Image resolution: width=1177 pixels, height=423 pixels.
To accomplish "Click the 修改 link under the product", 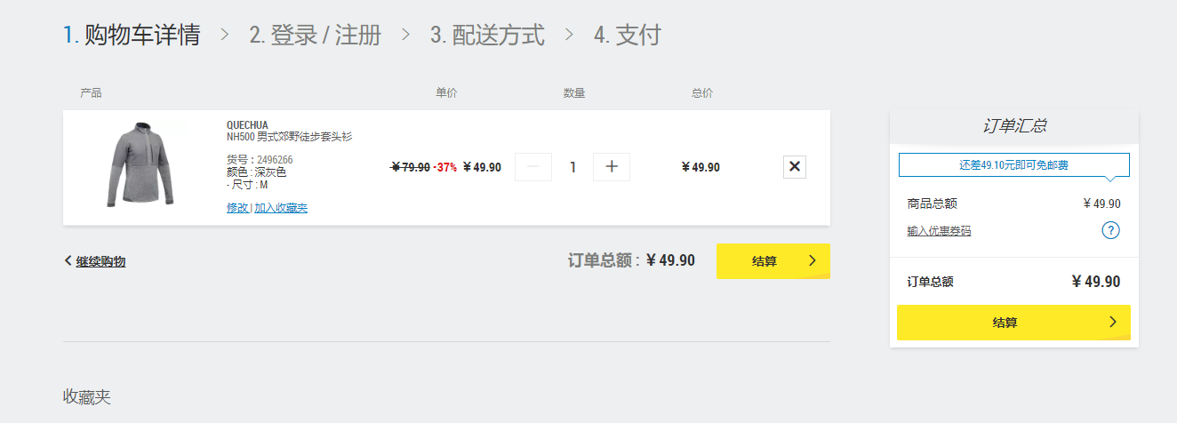I will [x=237, y=208].
